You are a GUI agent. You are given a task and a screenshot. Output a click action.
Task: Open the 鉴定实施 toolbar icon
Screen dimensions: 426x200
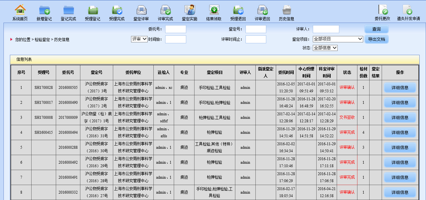190,13
